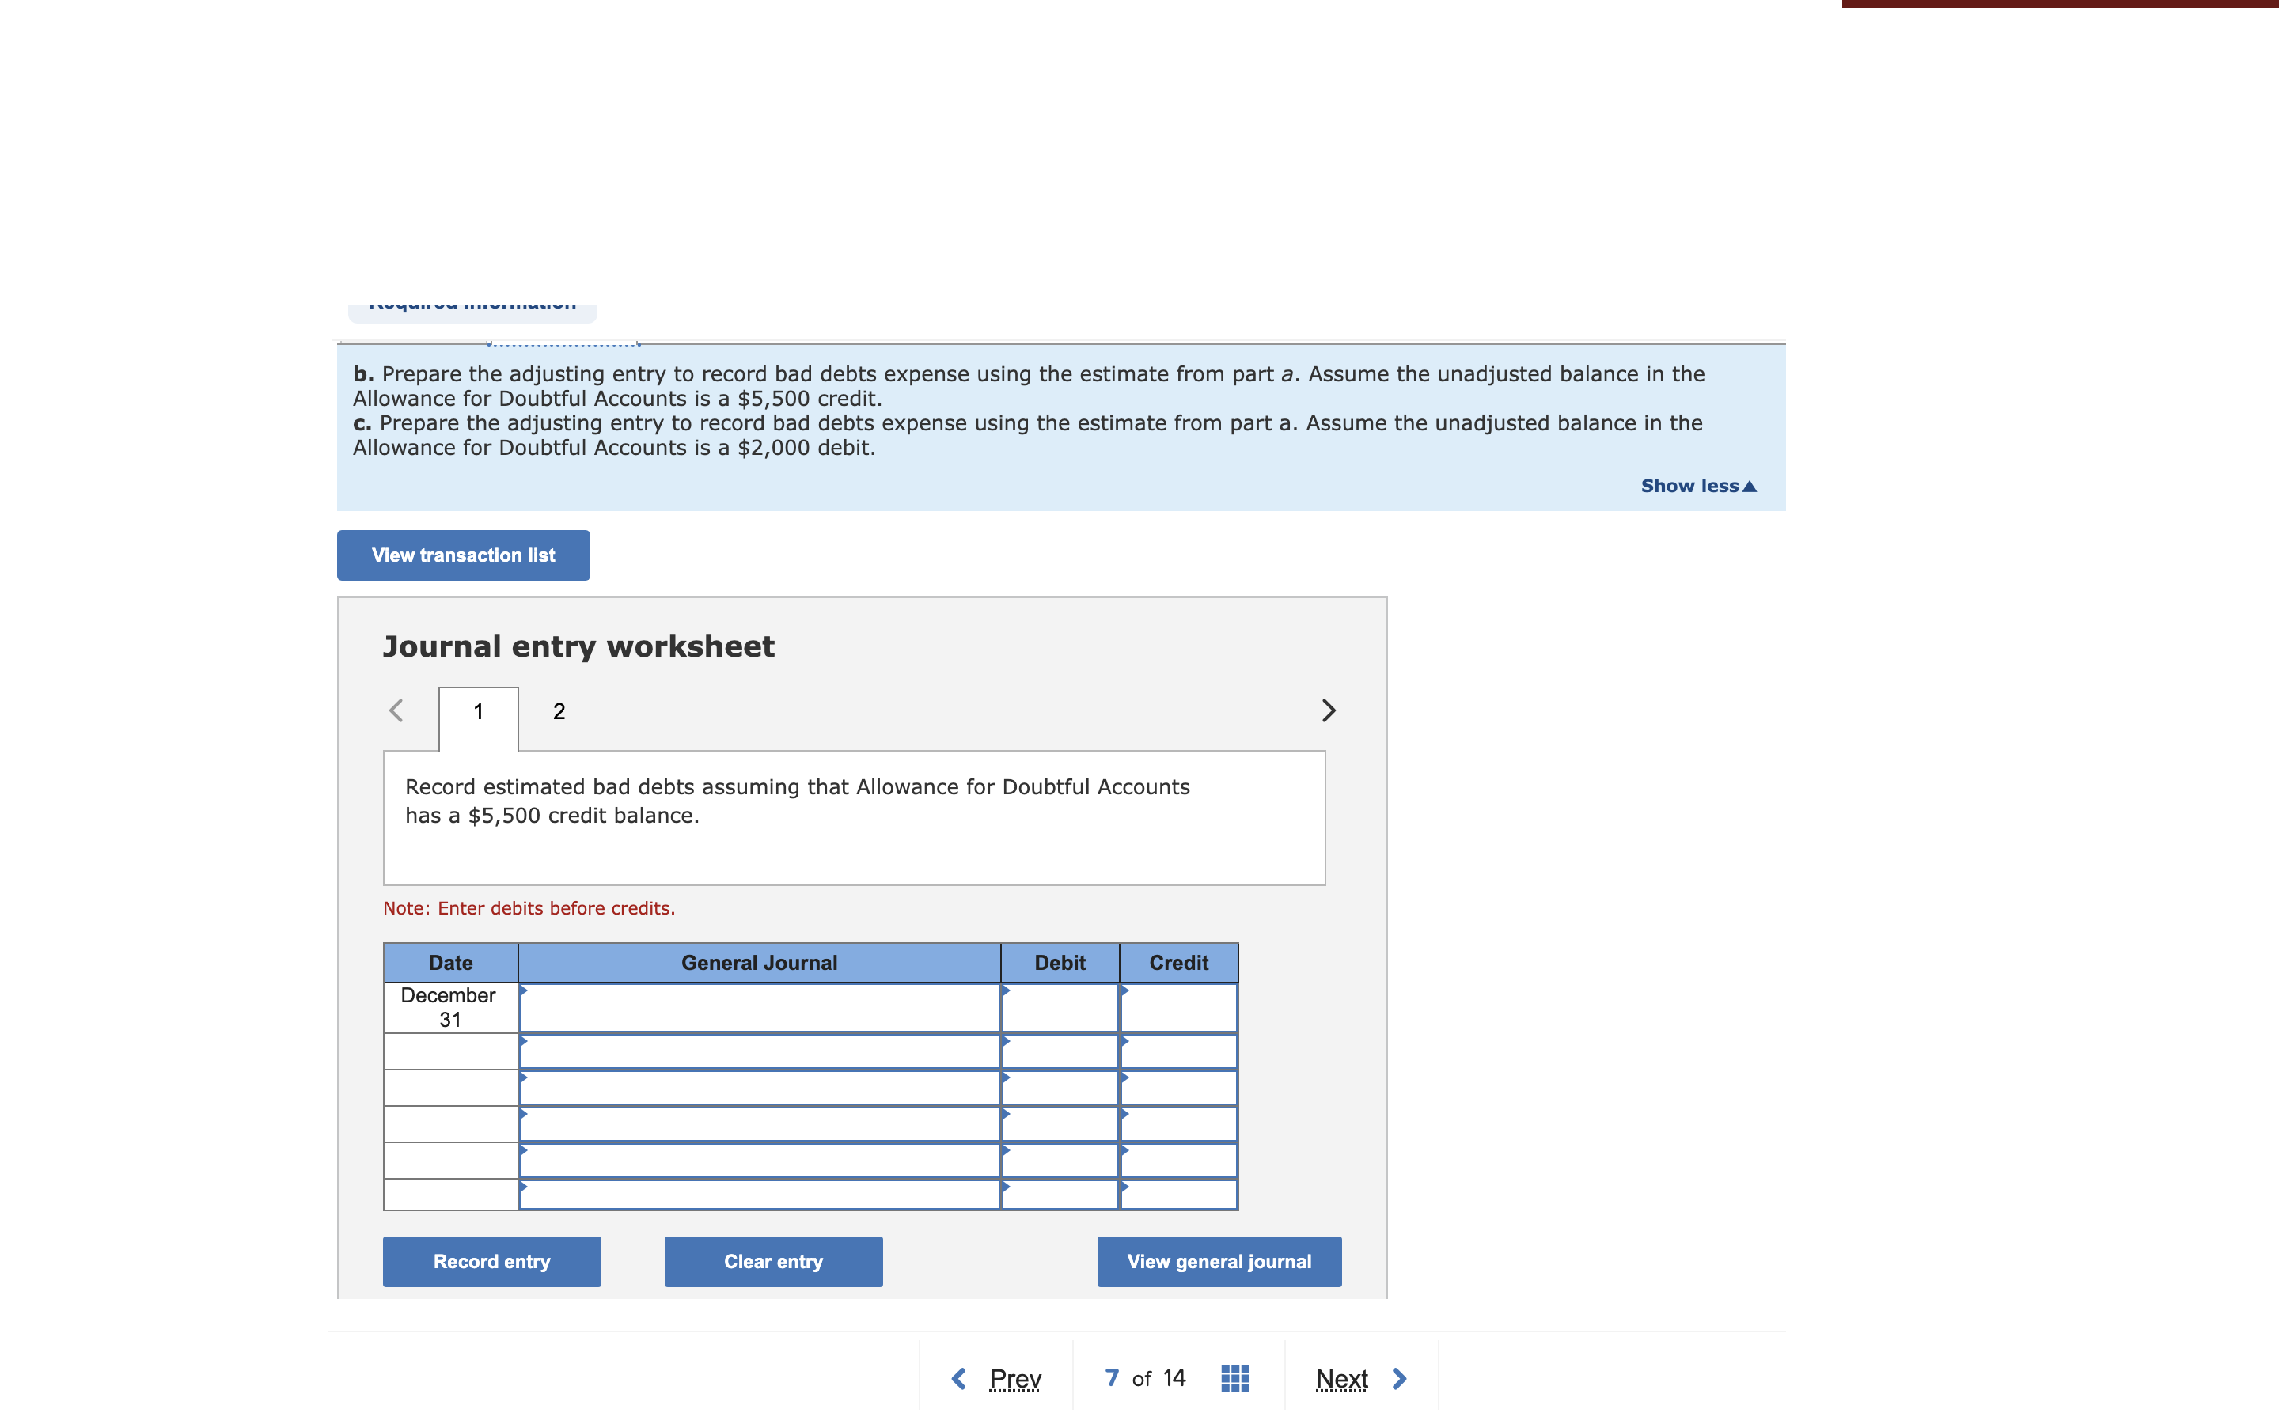Click the 'Record entry' button
Screen dimensions: 2279x1424
pyautogui.click(x=492, y=1260)
